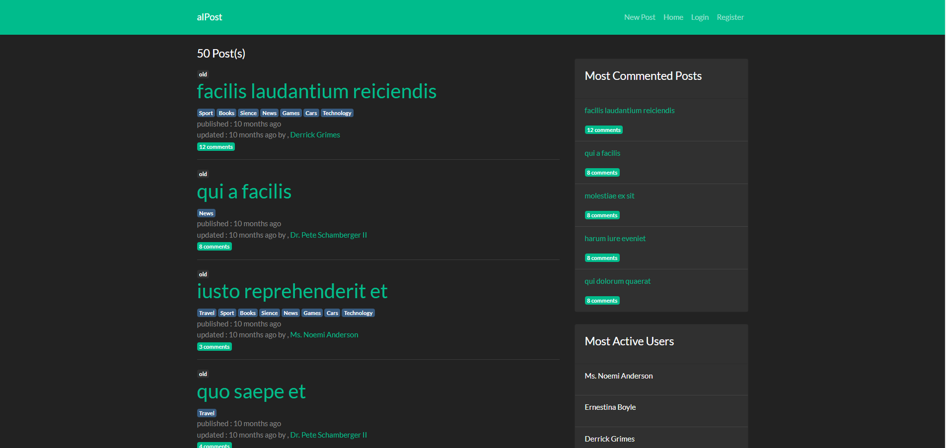The height and width of the screenshot is (448, 946).
Task: Select Books tag on facilis laudantium post
Action: click(226, 113)
